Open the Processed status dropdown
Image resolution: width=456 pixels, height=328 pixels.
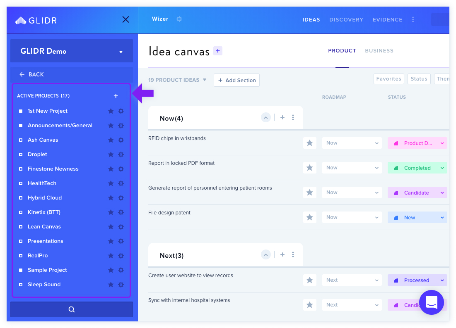(417, 280)
